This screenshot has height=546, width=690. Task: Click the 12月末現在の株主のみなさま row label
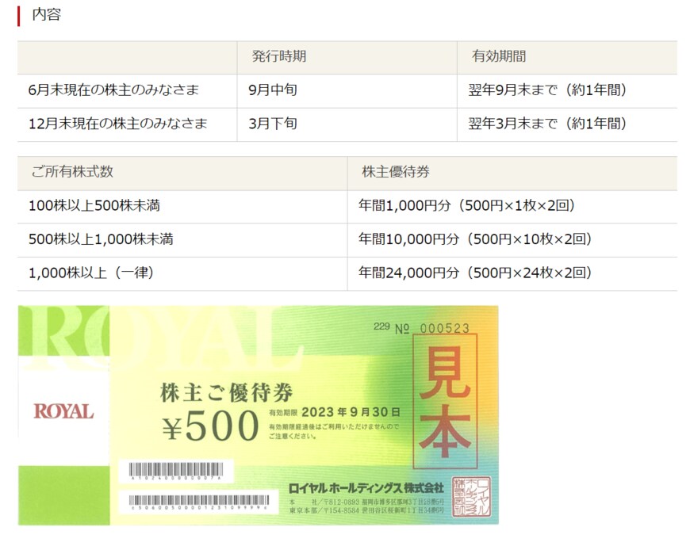tap(117, 124)
